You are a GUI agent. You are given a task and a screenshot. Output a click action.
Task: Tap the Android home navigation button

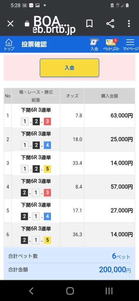click(70, 291)
